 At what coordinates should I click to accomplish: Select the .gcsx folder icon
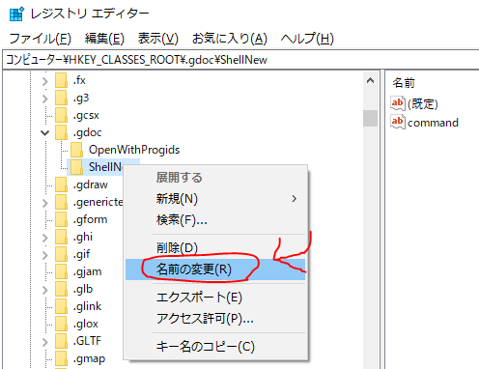coord(61,115)
